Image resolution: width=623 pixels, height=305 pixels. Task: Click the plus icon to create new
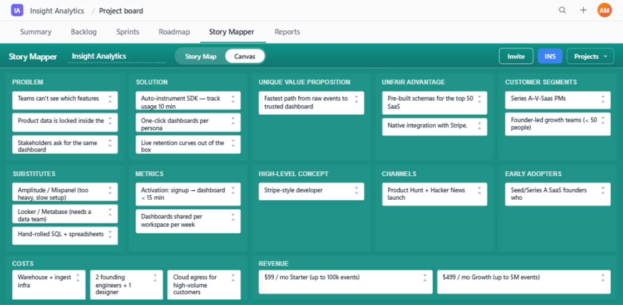coord(584,11)
